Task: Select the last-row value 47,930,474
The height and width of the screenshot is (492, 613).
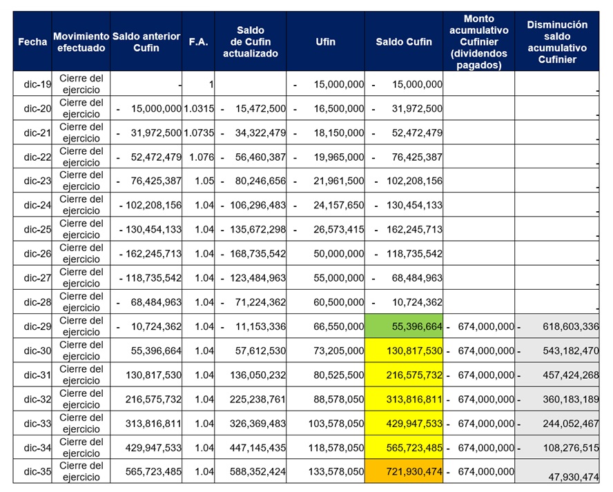Action: tap(556, 475)
